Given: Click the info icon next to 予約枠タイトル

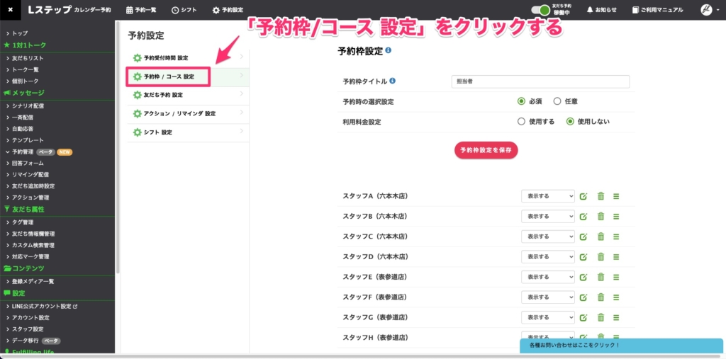Looking at the screenshot, I should [x=393, y=81].
